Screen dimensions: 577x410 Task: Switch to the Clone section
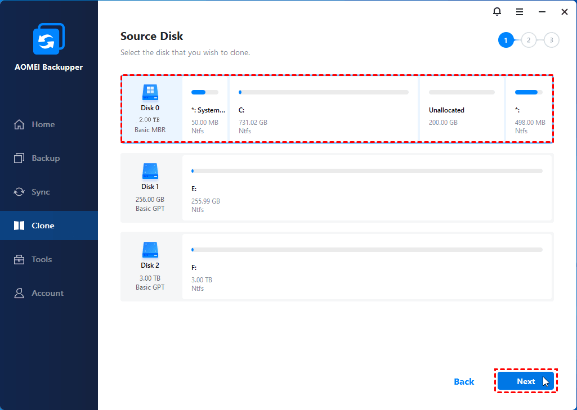point(49,226)
